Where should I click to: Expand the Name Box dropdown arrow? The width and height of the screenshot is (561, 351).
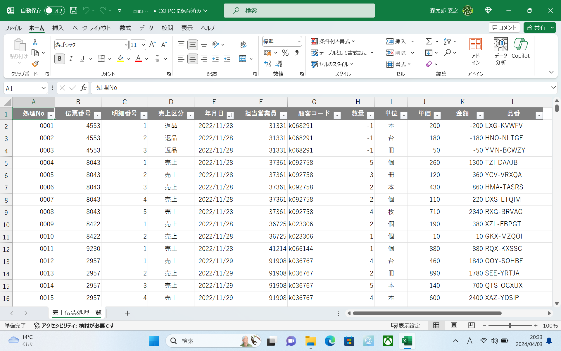click(x=43, y=88)
